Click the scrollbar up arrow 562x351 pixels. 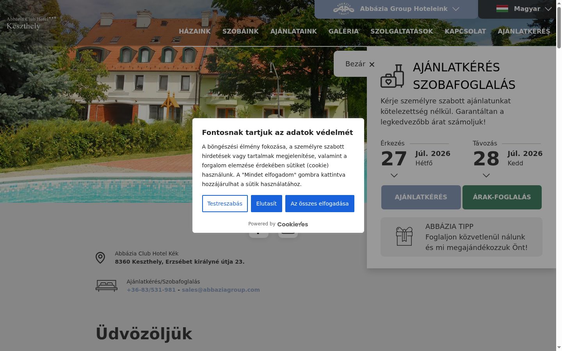[559, 3]
